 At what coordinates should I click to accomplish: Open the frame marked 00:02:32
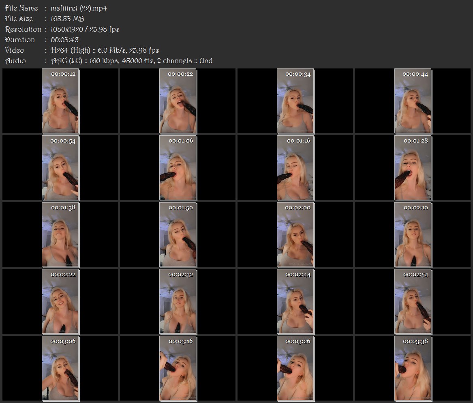[x=178, y=302]
